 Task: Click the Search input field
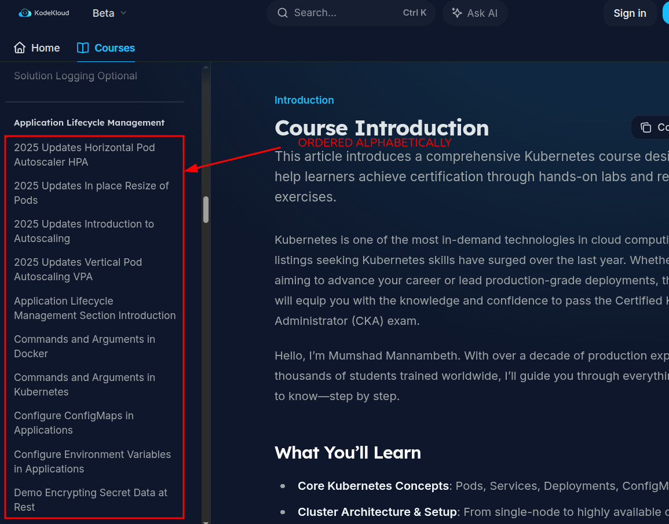(350, 13)
